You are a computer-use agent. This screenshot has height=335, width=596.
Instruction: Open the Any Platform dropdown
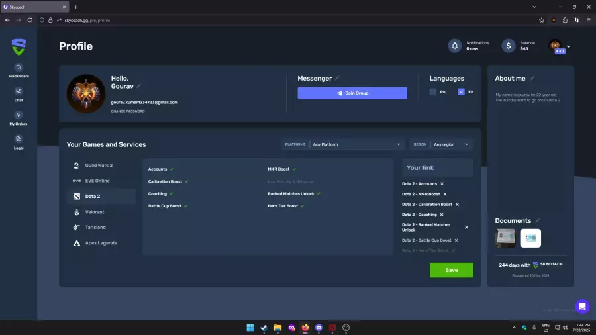(x=342, y=144)
